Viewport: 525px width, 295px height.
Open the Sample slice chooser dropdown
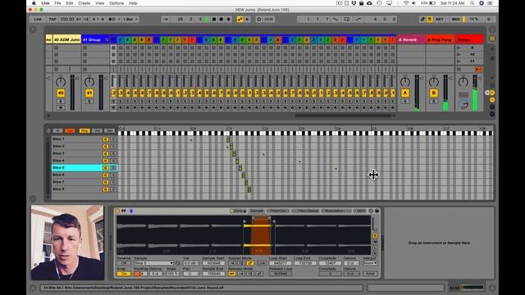153,263
